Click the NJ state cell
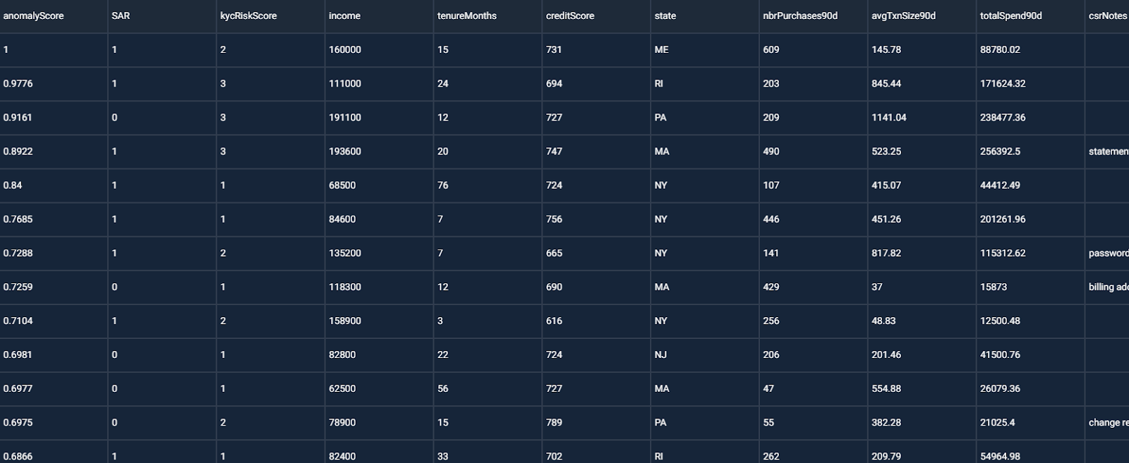Viewport: 1129px width, 463px height. pos(705,354)
